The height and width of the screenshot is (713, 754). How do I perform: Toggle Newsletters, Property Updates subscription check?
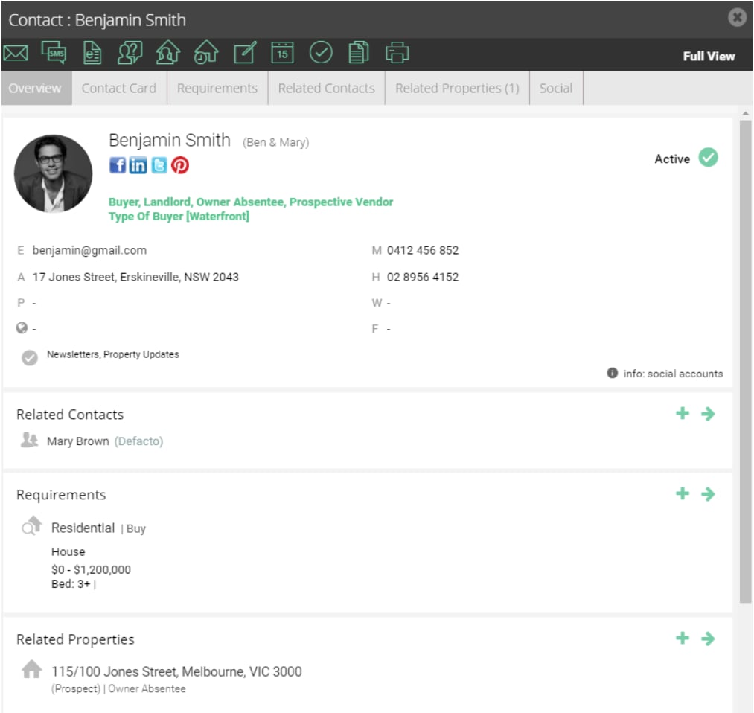pyautogui.click(x=29, y=357)
